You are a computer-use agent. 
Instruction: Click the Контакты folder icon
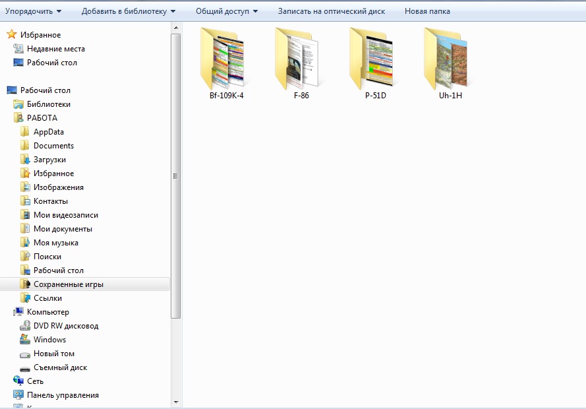[x=24, y=201]
